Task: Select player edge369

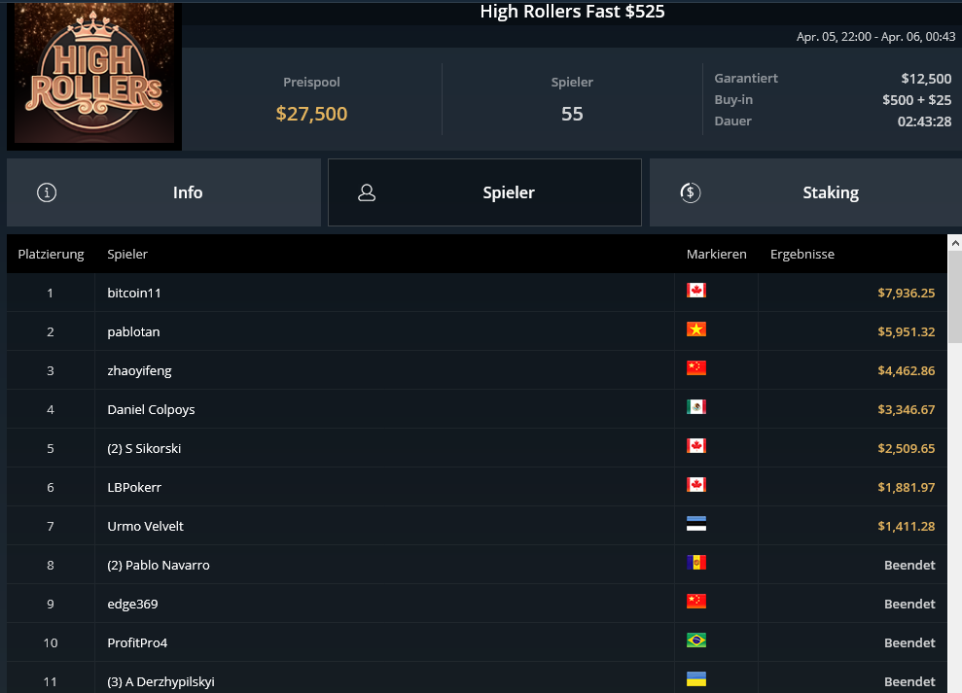Action: pyautogui.click(x=132, y=605)
